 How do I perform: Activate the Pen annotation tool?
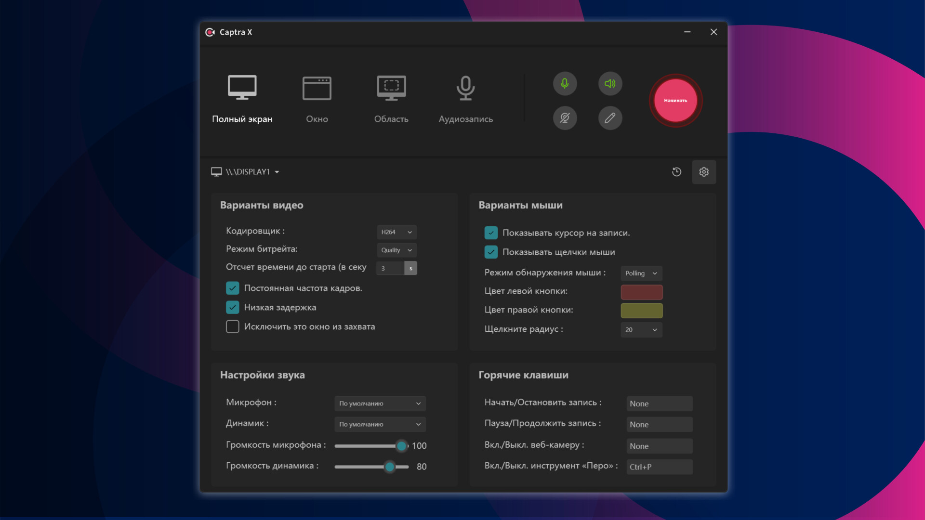coord(609,118)
